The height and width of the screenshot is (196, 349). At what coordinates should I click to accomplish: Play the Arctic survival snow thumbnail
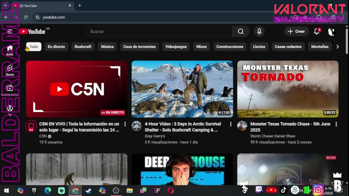pos(182,89)
